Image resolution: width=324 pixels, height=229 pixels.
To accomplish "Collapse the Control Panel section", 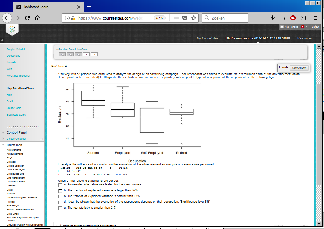I will point(3,132).
